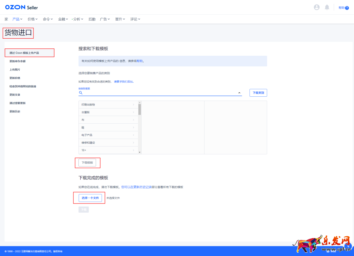The width and height of the screenshot is (354, 256).
Task: Click the category list scrollbar down arrow
Action: point(140,152)
